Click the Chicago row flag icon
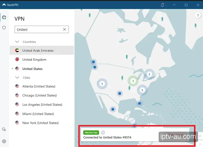The height and width of the screenshot is (147, 203). tap(17, 95)
